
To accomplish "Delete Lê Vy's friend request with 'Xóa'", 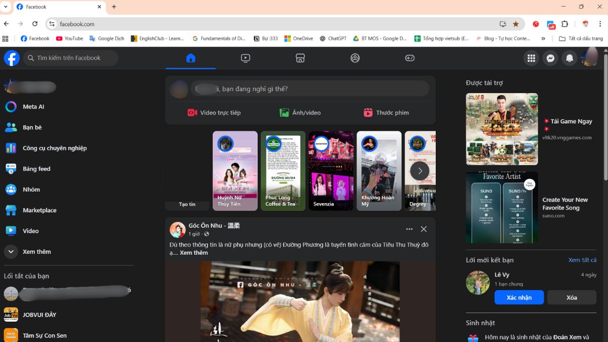I will 572,297.
